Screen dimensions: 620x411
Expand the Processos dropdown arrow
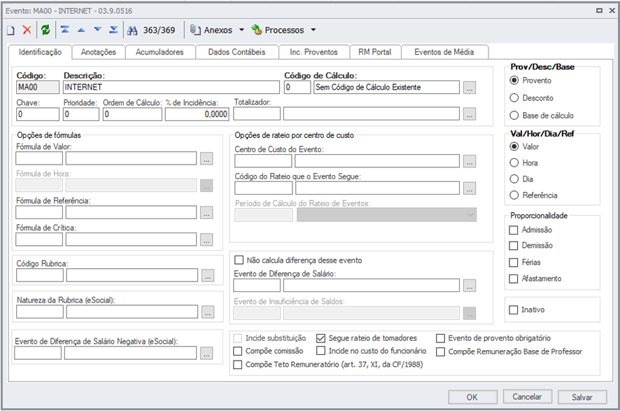(313, 29)
